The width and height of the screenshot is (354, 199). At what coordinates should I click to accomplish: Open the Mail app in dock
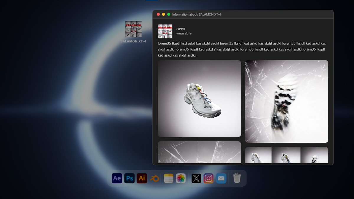pyautogui.click(x=221, y=178)
